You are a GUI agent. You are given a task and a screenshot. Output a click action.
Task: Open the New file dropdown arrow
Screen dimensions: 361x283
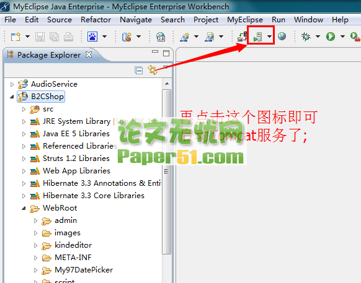(27, 37)
